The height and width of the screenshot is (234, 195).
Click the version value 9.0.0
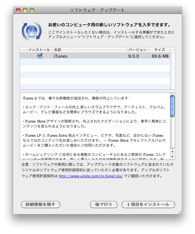133,56
